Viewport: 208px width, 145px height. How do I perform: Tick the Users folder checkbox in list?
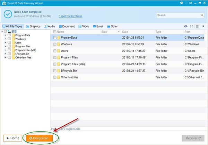(x=55, y=51)
